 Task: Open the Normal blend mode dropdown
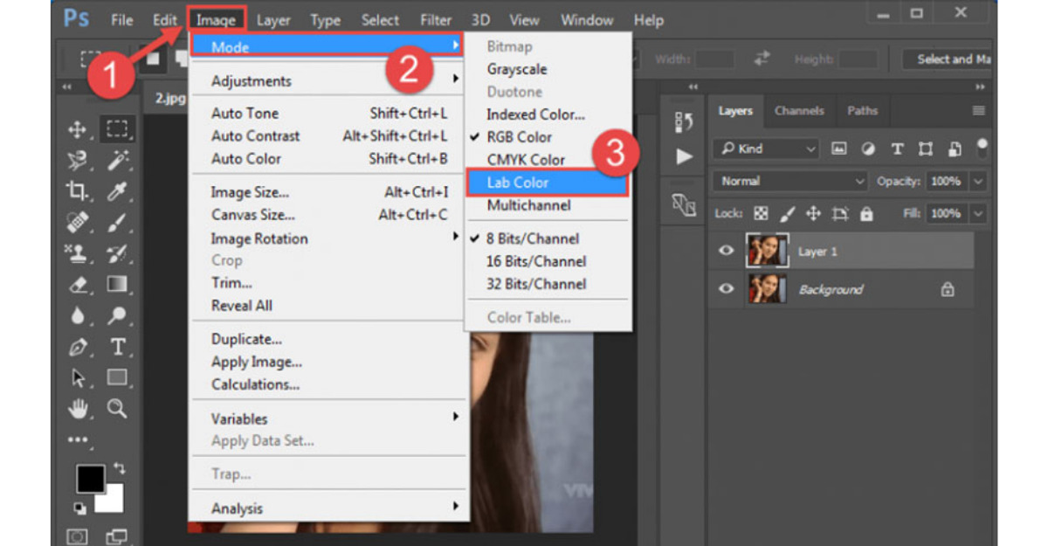789,182
